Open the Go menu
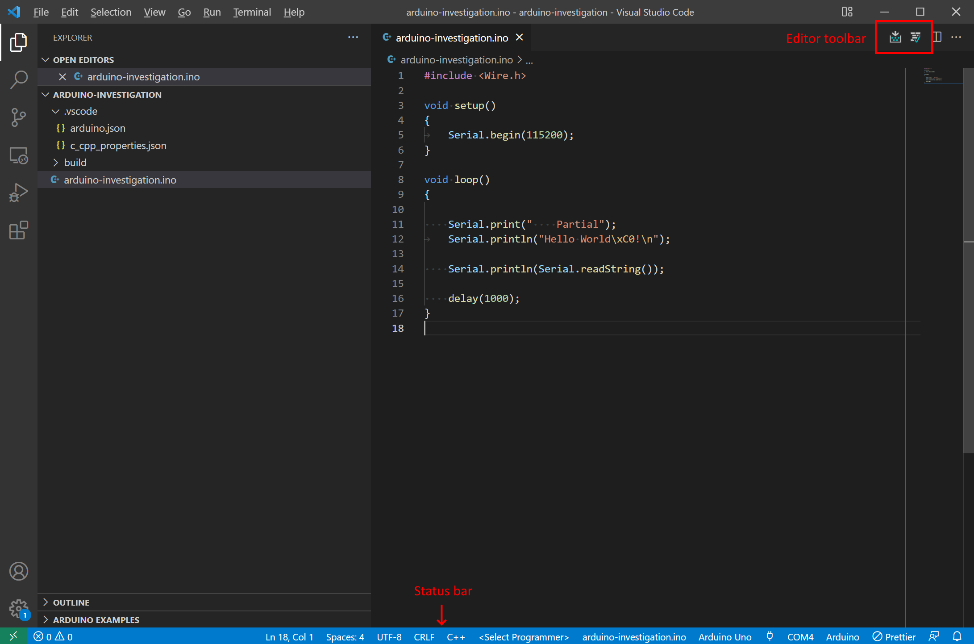This screenshot has height=644, width=974. (x=184, y=12)
